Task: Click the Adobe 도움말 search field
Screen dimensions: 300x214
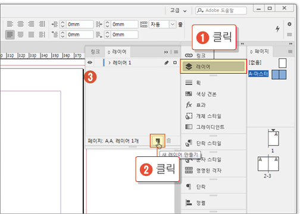Action: [x=221, y=11]
